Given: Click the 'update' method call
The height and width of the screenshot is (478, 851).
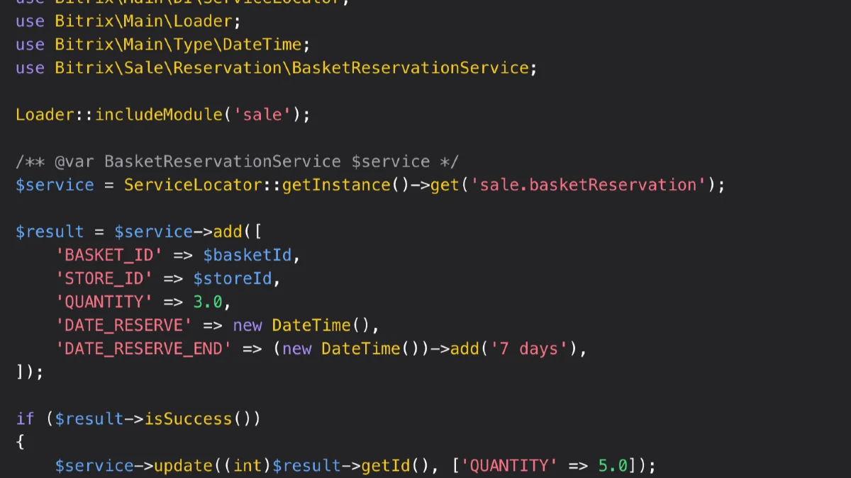Looking at the screenshot, I should pyautogui.click(x=183, y=465).
